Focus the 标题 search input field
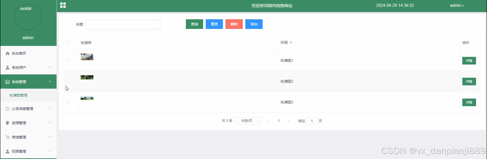Screen dimensions: 487x159 pyautogui.click(x=123, y=24)
